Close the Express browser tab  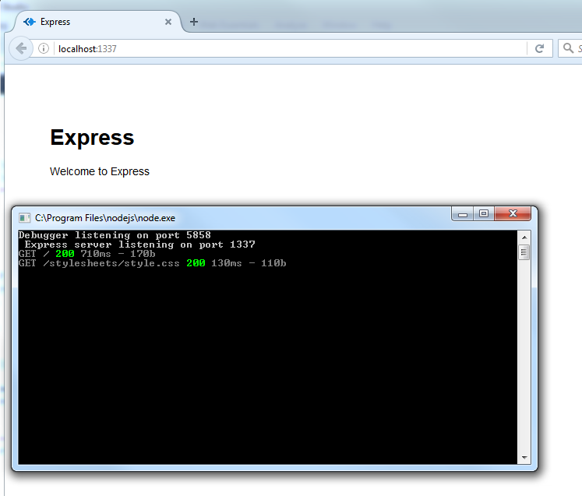point(168,22)
